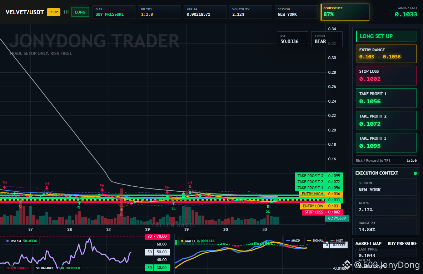Click the Range 24 13.84% card
Image resolution: width=423 pixels, height=274 pixels.
(386, 227)
